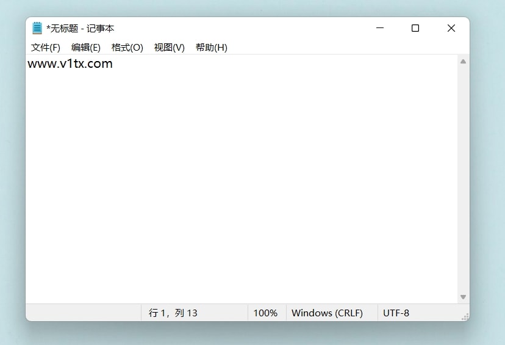Click the scroll up arrow
The image size is (505, 345).
pyautogui.click(x=463, y=62)
